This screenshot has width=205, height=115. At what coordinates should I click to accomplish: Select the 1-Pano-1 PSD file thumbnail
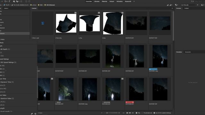click(x=43, y=23)
